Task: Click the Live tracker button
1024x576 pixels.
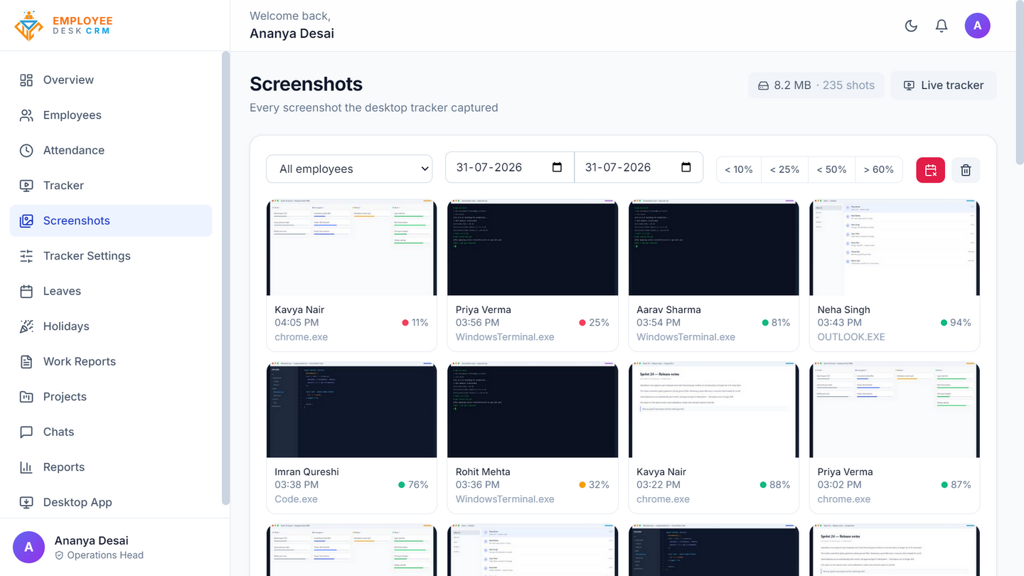Action: coord(943,85)
